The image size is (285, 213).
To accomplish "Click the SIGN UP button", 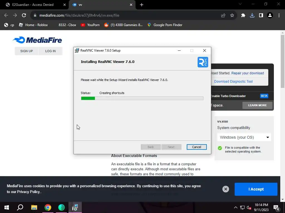I will pyautogui.click(x=26, y=51).
